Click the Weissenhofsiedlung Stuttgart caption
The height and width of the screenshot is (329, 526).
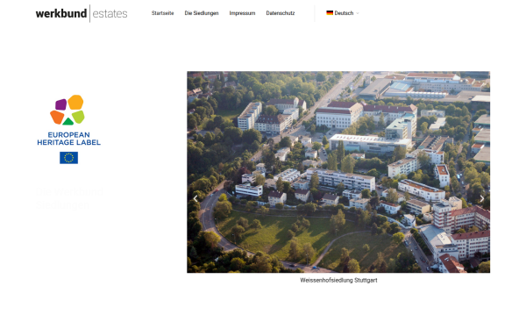tap(338, 280)
